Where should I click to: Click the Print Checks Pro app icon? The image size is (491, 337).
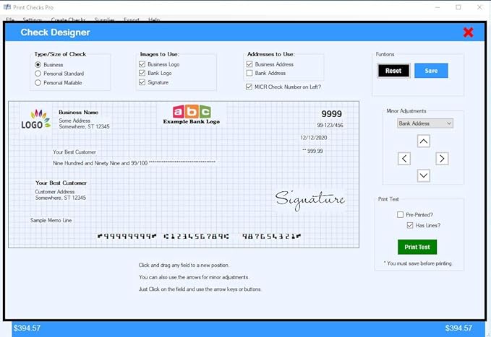(x=7, y=7)
